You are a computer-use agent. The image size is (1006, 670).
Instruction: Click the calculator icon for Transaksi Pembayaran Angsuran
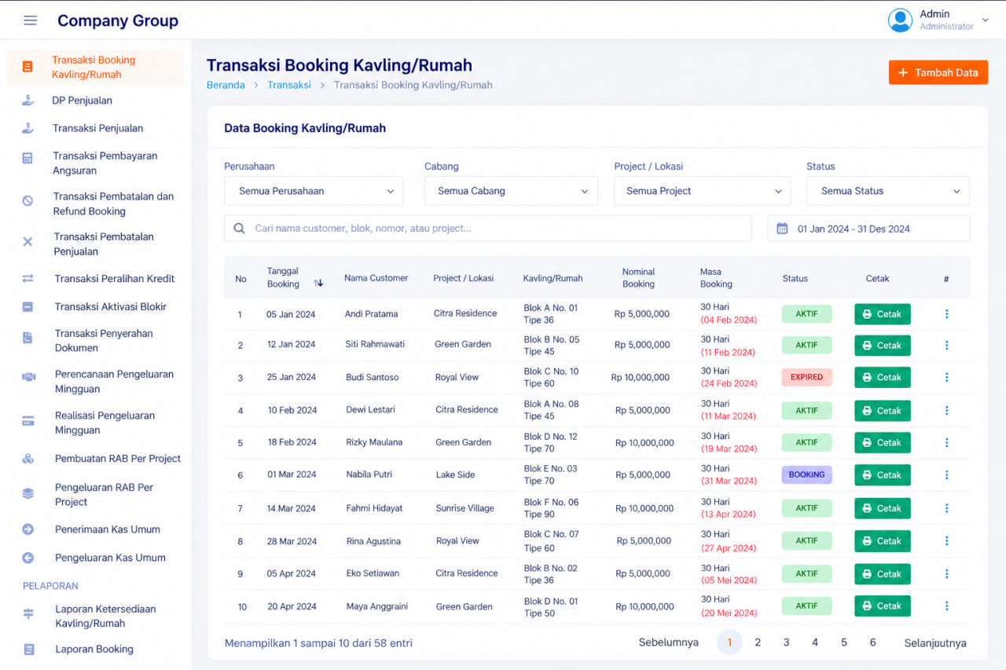28,158
